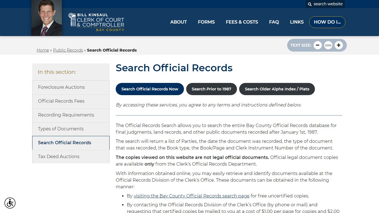Increase text size with plus button

(339, 45)
